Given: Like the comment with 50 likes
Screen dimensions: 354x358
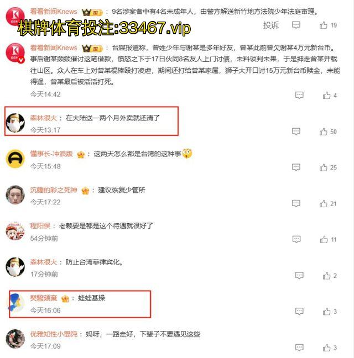Looking at the screenshot, I should pyautogui.click(x=323, y=131).
